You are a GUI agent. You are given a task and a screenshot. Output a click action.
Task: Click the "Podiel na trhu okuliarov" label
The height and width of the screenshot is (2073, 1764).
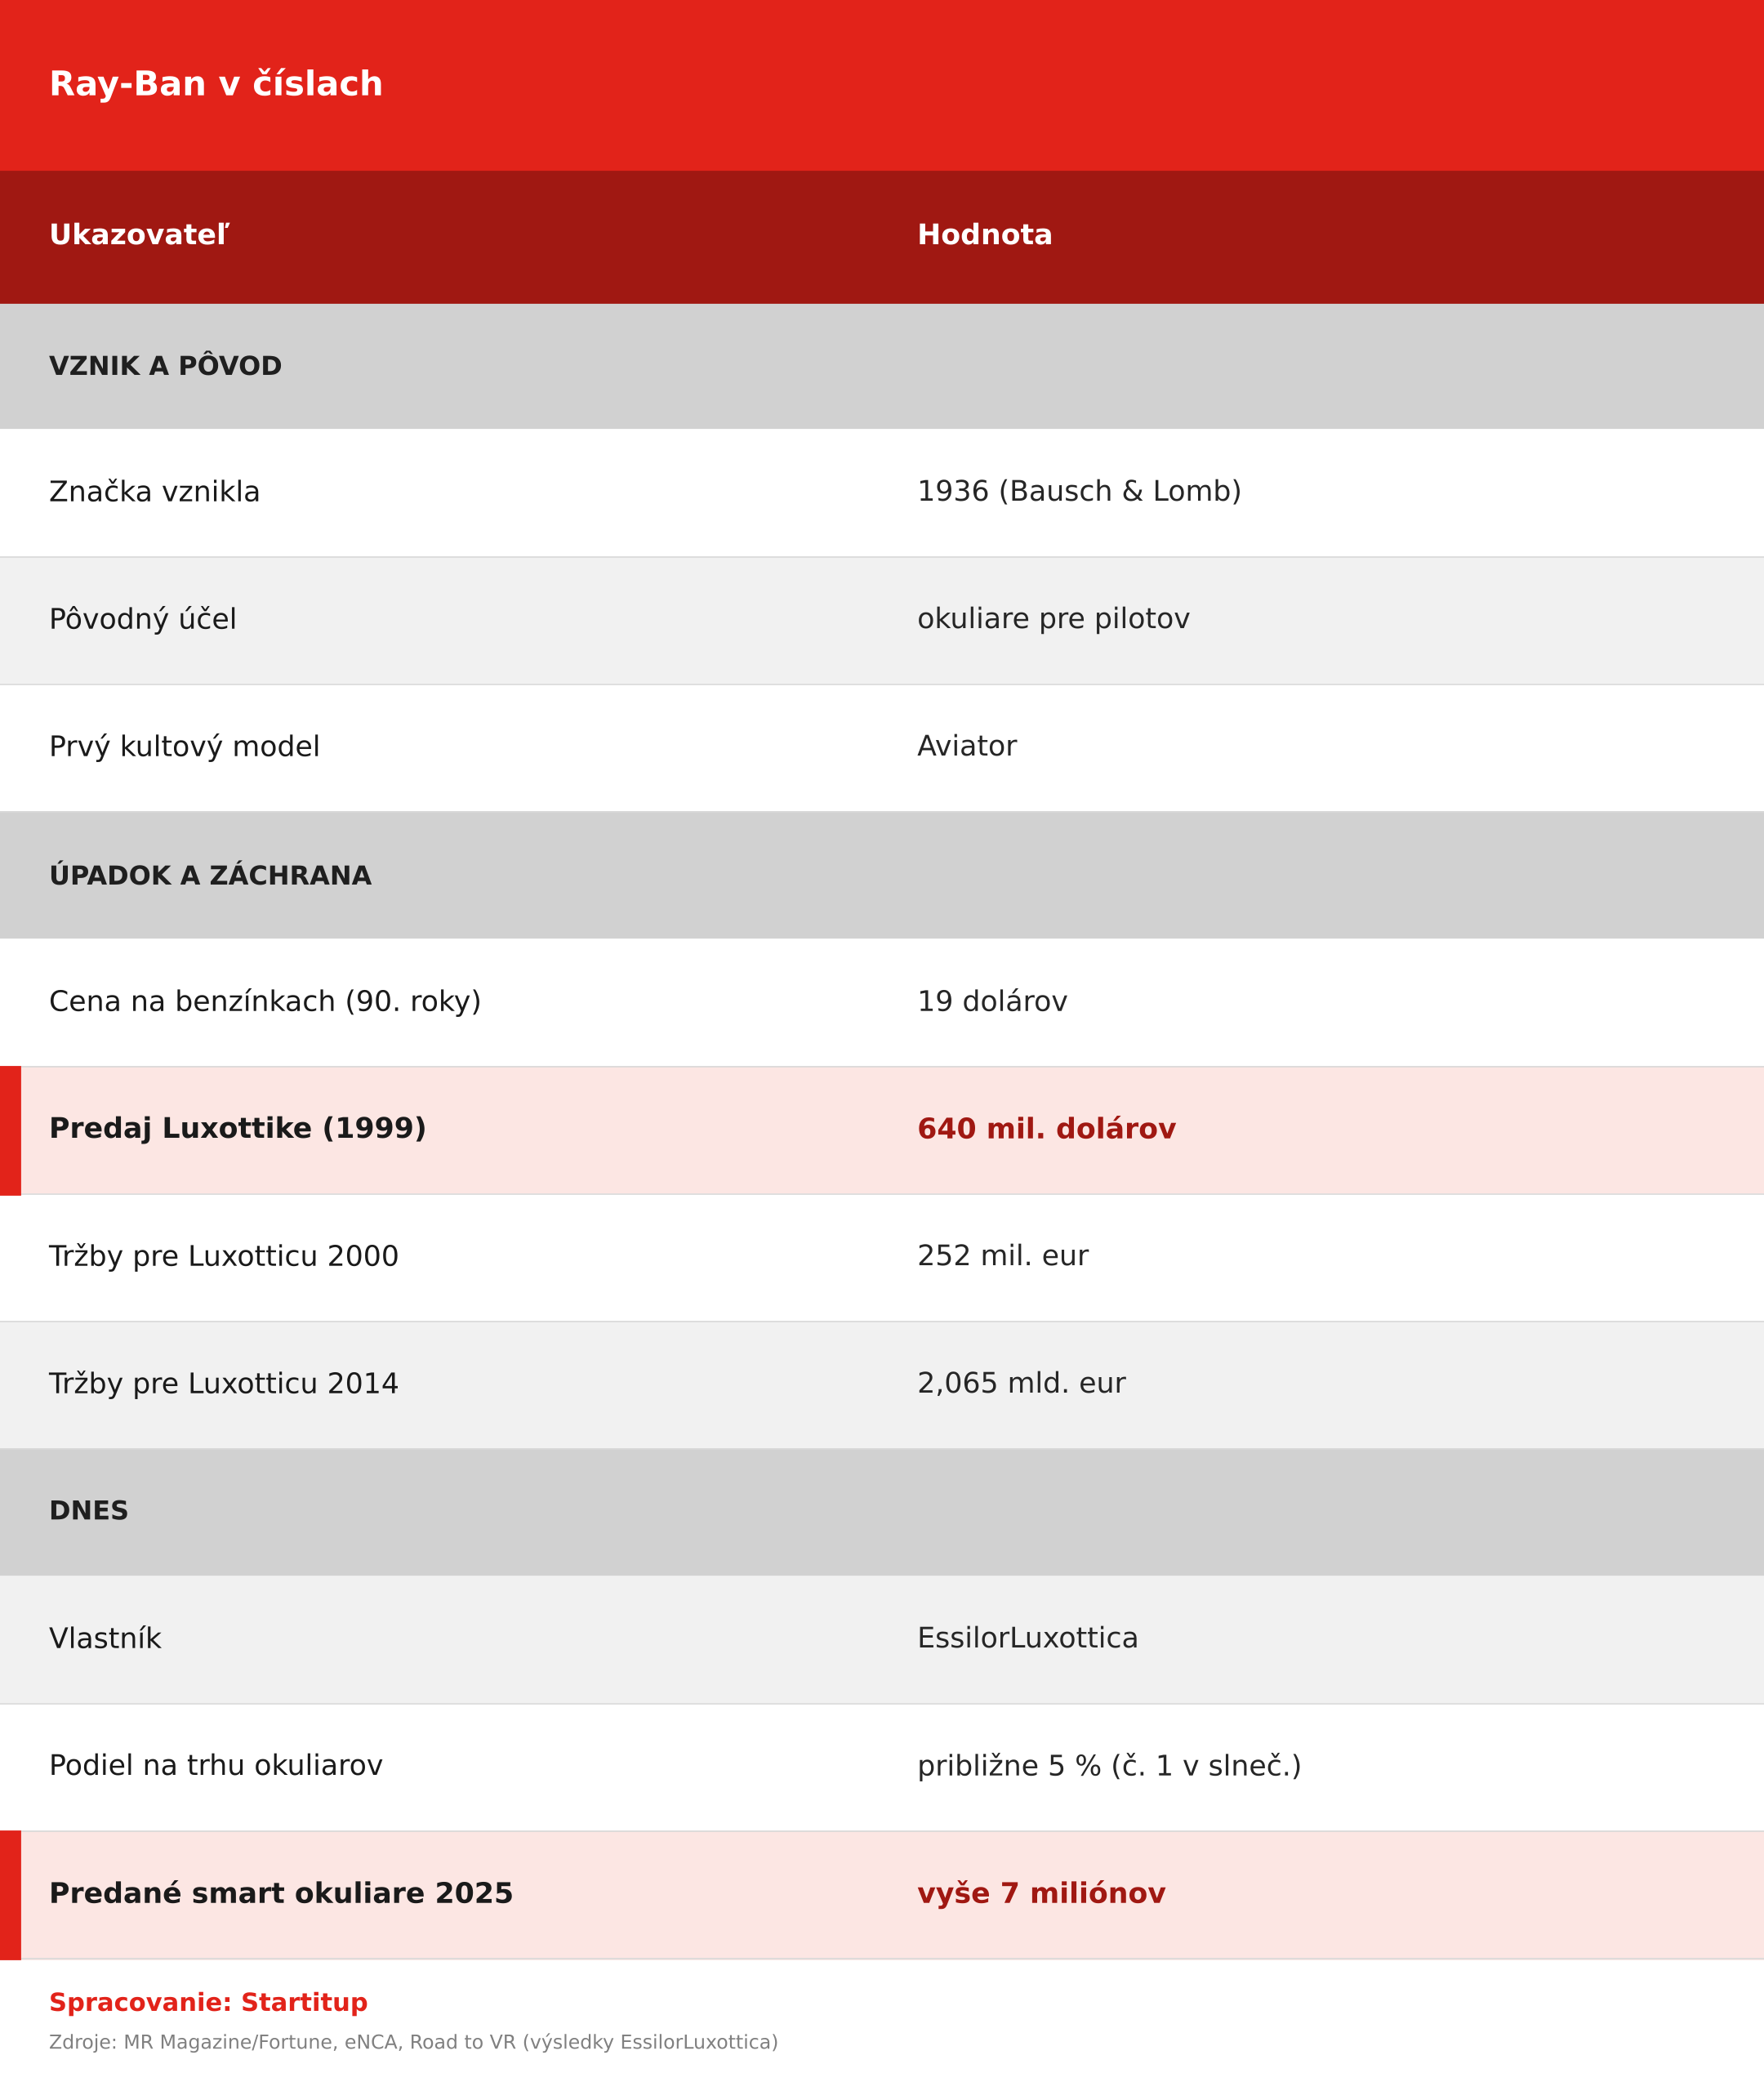216,1767
